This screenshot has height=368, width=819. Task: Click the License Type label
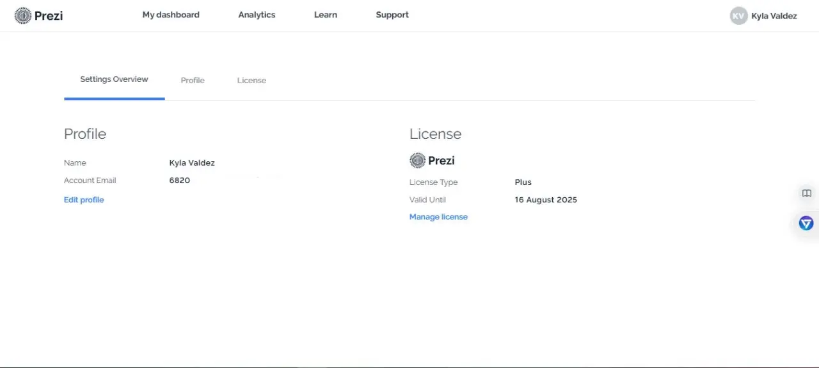pos(433,182)
